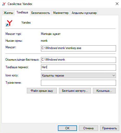Open the Қосымша advanced settings

click(104, 91)
